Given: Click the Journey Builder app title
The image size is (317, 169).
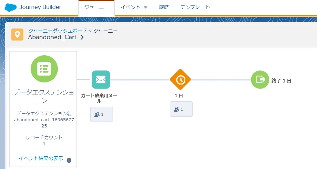Looking at the screenshot, I should coord(40,7).
